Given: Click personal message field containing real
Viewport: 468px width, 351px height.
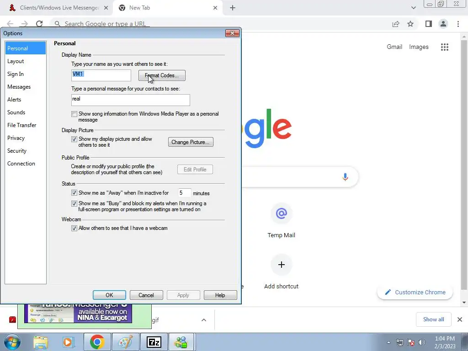Looking at the screenshot, I should (x=130, y=100).
